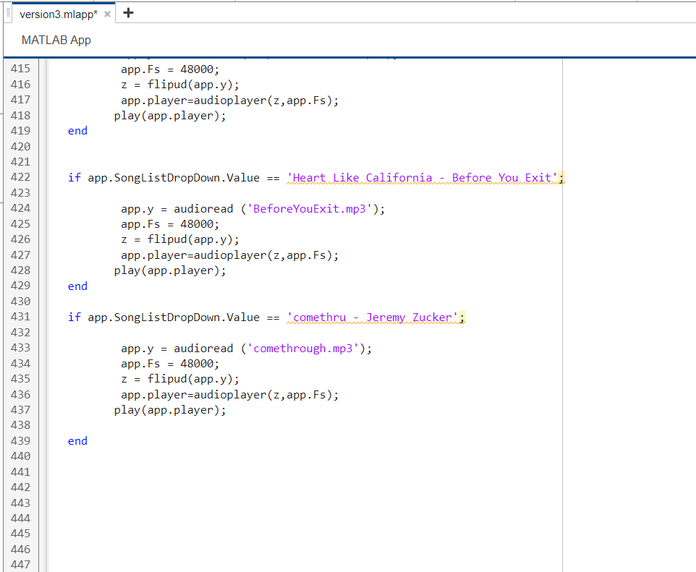Click the 'comethru - Jeremy Zucker' string
This screenshot has width=696, height=572.
[x=372, y=317]
